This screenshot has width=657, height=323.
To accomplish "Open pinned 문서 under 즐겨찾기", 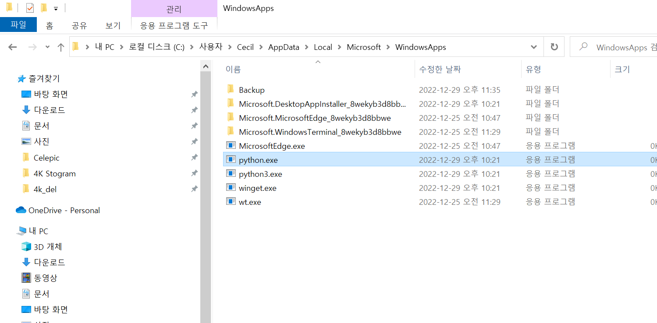I will point(41,126).
